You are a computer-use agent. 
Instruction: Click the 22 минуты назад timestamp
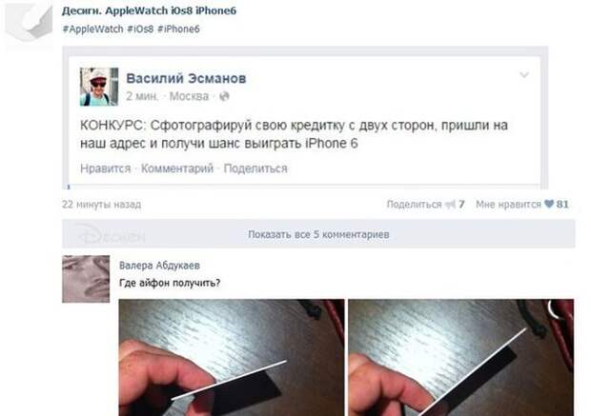102,205
